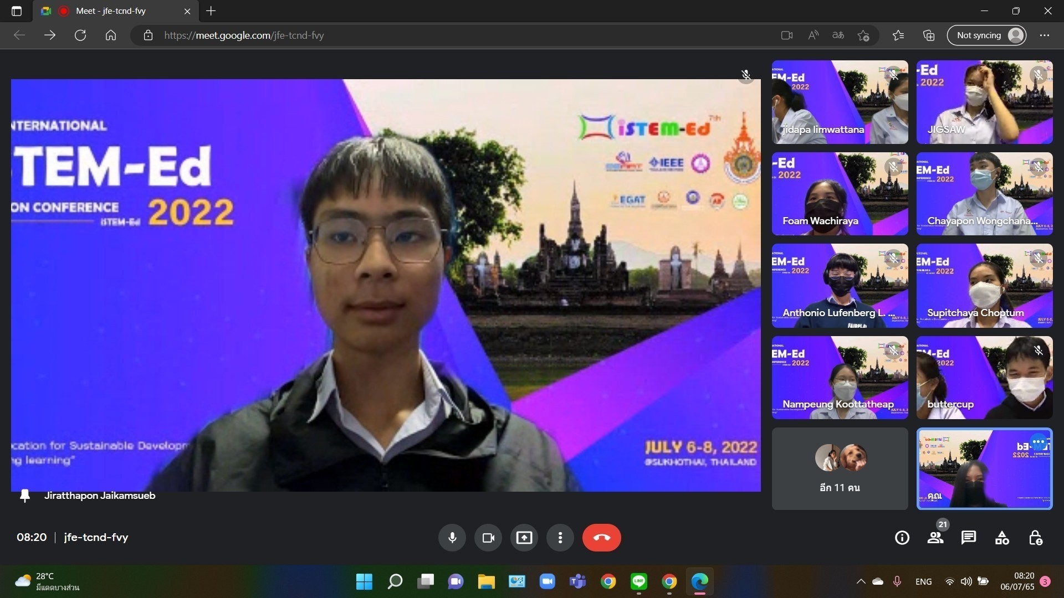This screenshot has width=1064, height=598.
Task: Open a new browser tab
Action: 211,11
